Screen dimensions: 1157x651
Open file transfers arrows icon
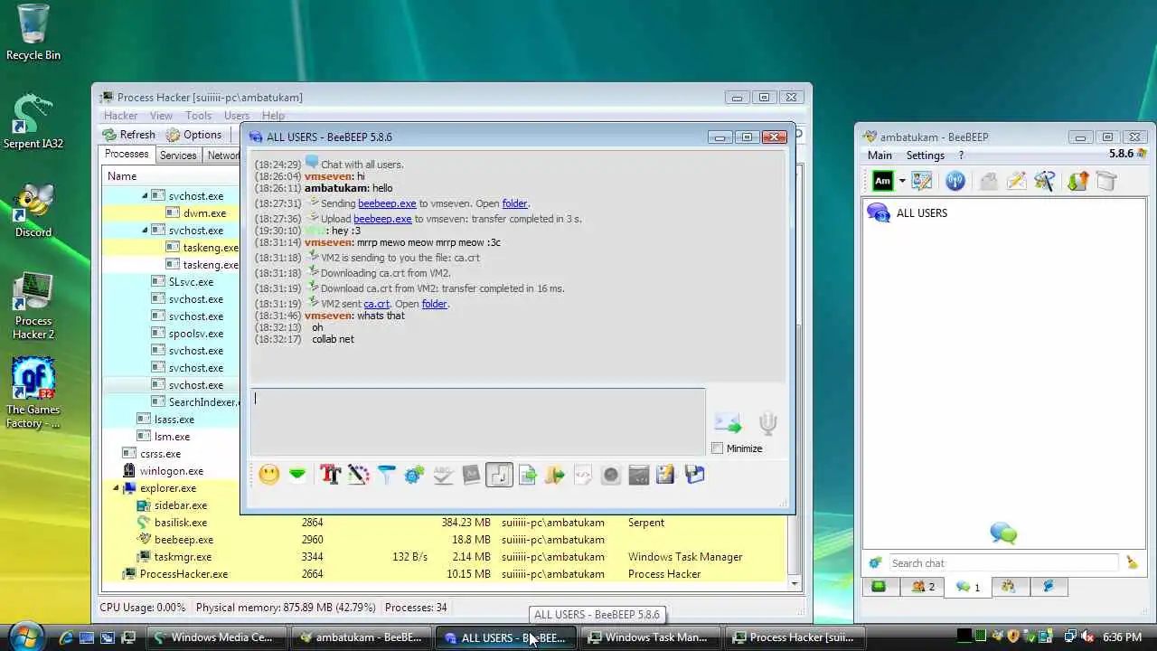pyautogui.click(x=1078, y=181)
